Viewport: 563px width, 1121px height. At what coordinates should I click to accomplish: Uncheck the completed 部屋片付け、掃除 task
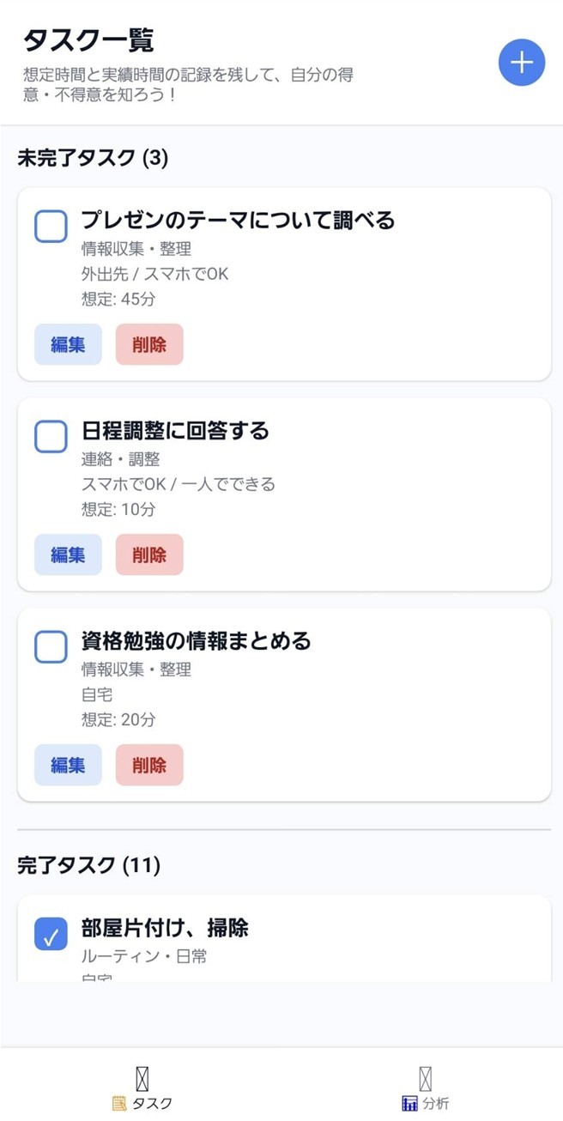(x=51, y=934)
